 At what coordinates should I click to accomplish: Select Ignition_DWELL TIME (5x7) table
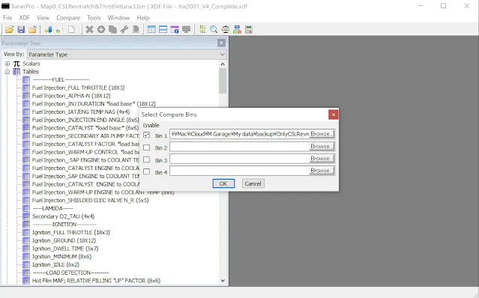click(65, 249)
